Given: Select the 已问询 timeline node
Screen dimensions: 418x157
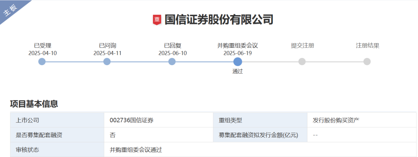Looking at the screenshot, I should click(x=107, y=62).
